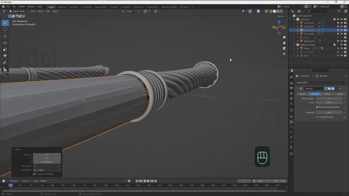
Task: Toggle Remesh modifier viewport display button
Action: pos(329,88)
